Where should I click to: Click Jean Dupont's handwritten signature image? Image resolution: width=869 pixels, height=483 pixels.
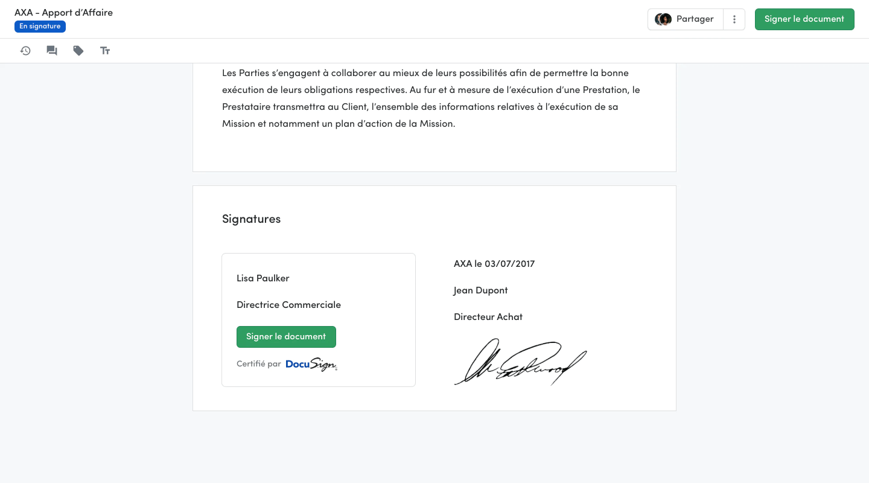coord(520,362)
